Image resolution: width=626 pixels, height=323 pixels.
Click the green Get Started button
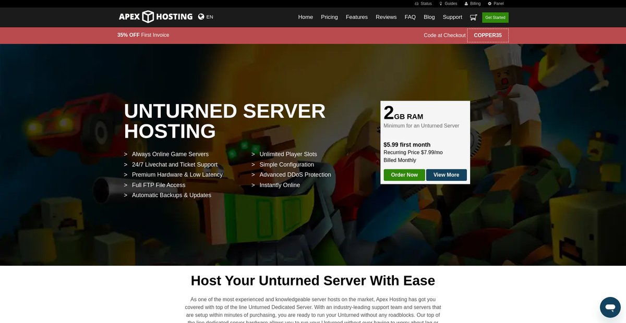(x=495, y=17)
